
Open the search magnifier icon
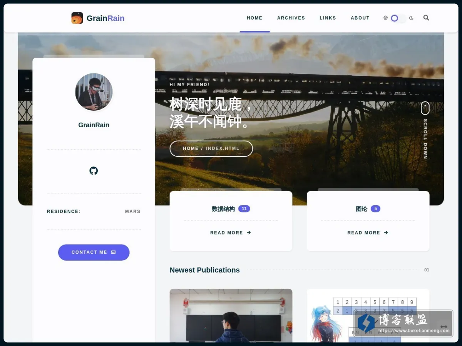click(426, 18)
